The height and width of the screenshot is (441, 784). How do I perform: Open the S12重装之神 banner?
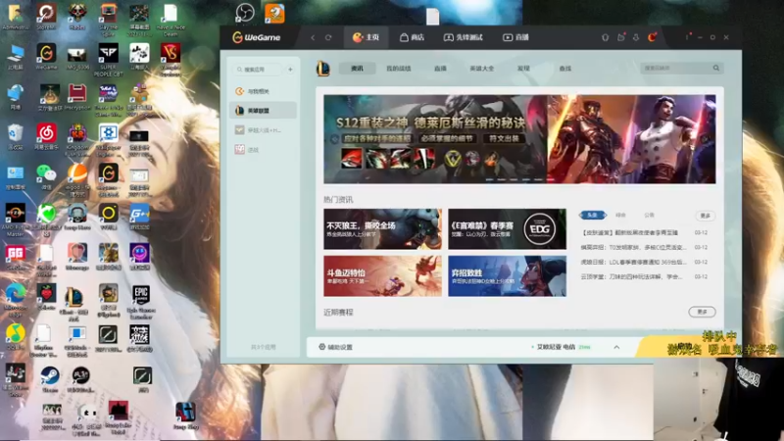tap(435, 139)
